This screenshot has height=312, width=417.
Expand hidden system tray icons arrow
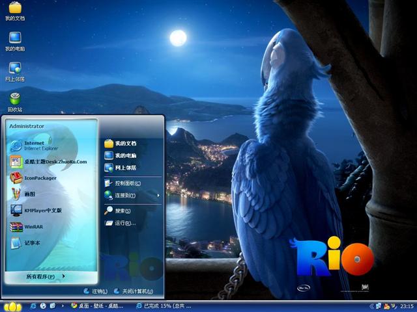(x=372, y=306)
